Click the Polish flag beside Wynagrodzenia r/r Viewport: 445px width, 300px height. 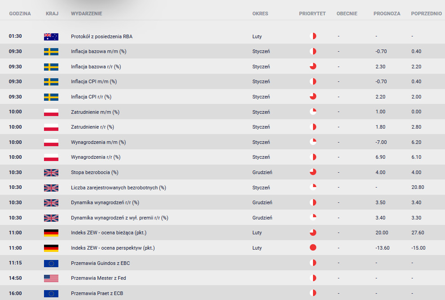51,157
